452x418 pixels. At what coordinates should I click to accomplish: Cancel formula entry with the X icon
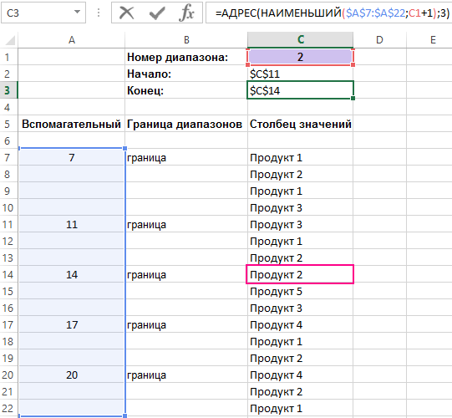click(126, 13)
